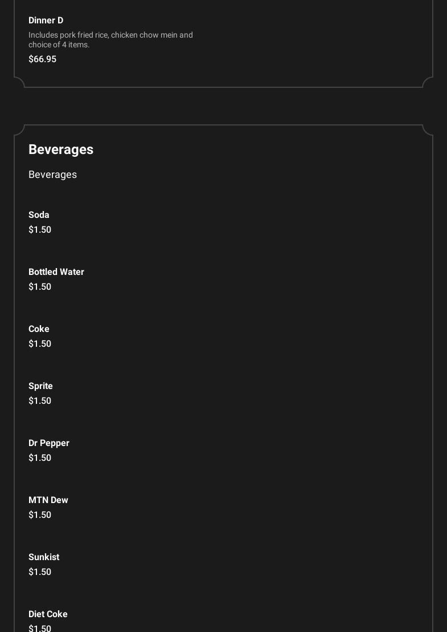Screen dimensions: 447x632
Task: Click the smaller Beverages subtitle text
Action: click(52, 175)
